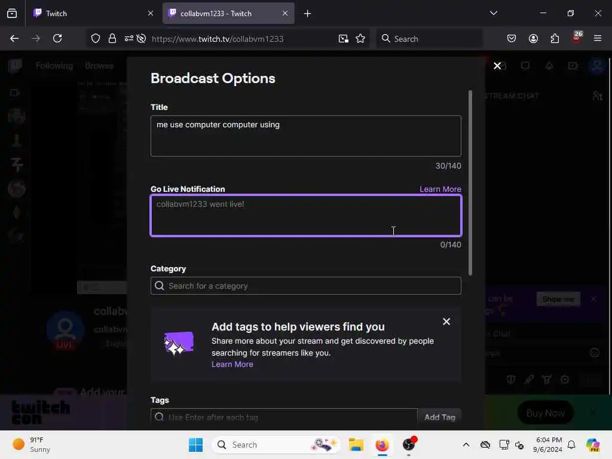Viewport: 612px width, 459px height.
Task: Bookmark this page with the star
Action: click(360, 38)
